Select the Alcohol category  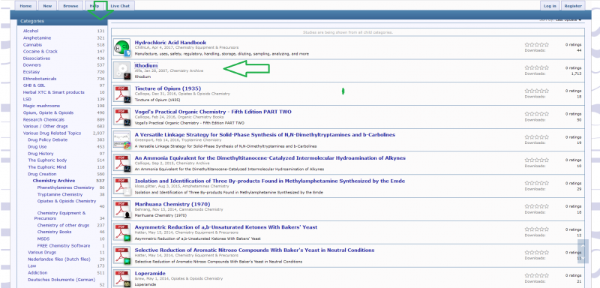[x=31, y=31]
